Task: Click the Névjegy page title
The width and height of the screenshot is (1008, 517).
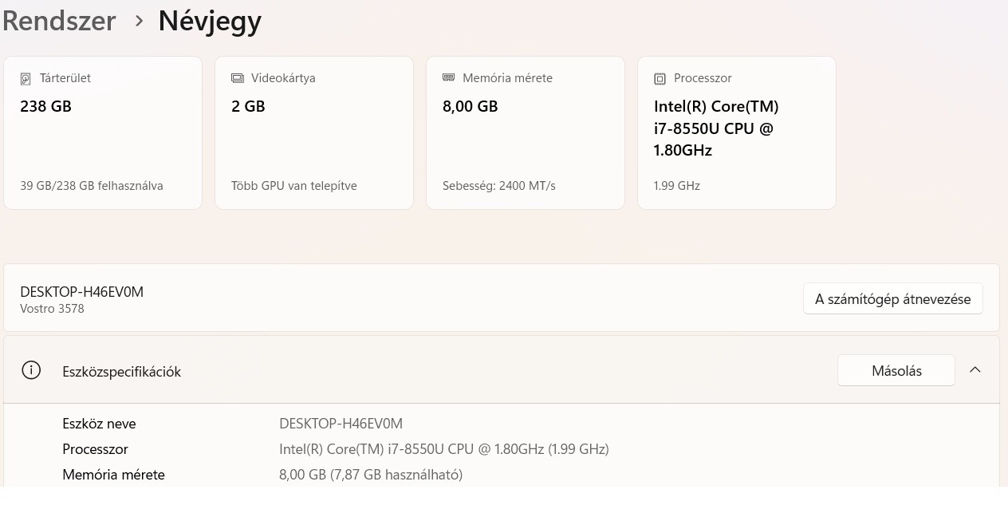Action: (210, 21)
